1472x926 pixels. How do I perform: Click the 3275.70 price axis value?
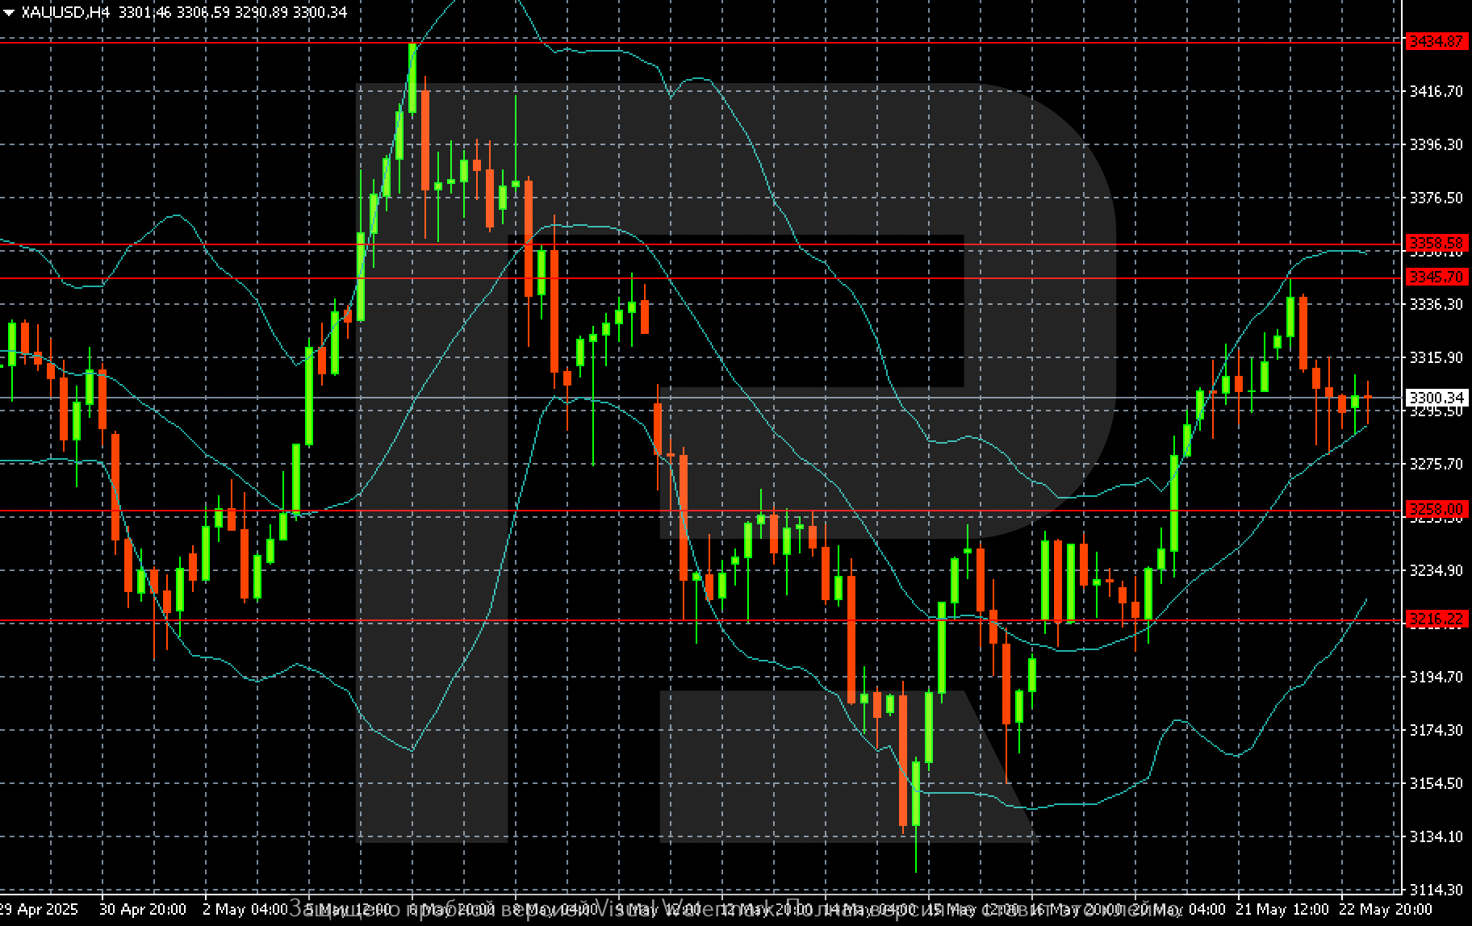coord(1436,464)
